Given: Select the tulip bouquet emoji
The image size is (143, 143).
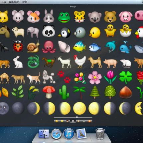Looking at the screenshot, I should [x=80, y=78].
